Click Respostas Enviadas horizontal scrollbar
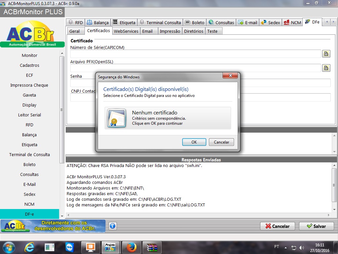This screenshot has width=338, height=254. click(x=198, y=215)
